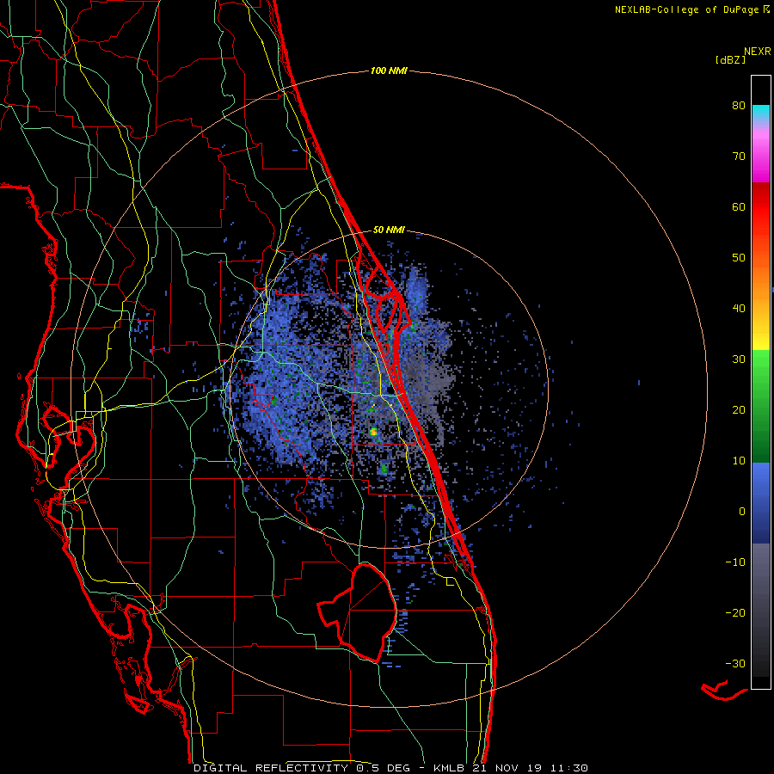Click the 60 dBZ scale value
This screenshot has width=774, height=774.
[739, 207]
